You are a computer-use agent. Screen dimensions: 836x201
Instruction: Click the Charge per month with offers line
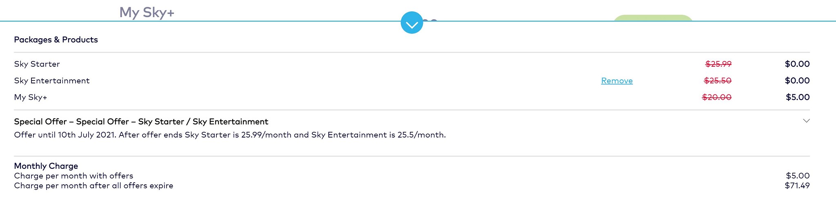point(73,176)
